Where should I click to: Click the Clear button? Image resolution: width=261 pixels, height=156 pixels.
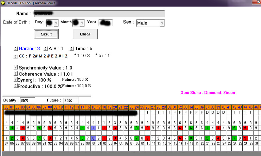(85, 34)
